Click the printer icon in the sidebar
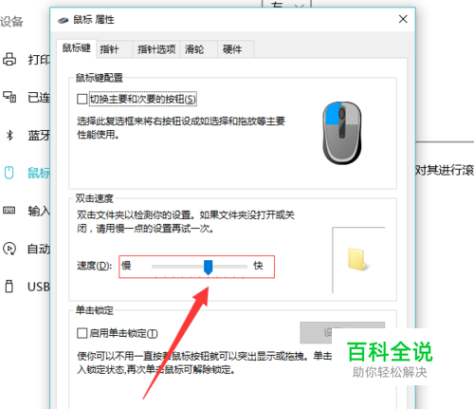 click(x=9, y=59)
